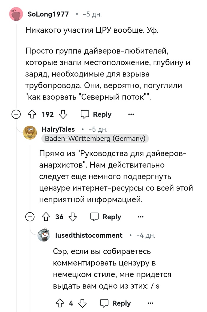Screen dimensions: 207x312
Task: Open SoLong1977's avatar profile
Action: (x=17, y=14)
